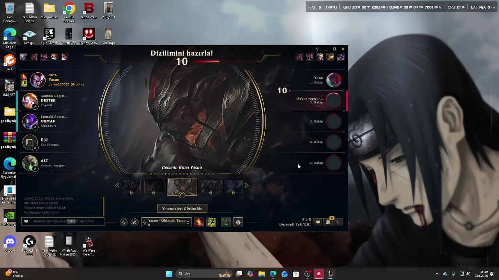Select the first locked skin thumbnail
The width and height of the screenshot is (499, 280).
[131, 187]
